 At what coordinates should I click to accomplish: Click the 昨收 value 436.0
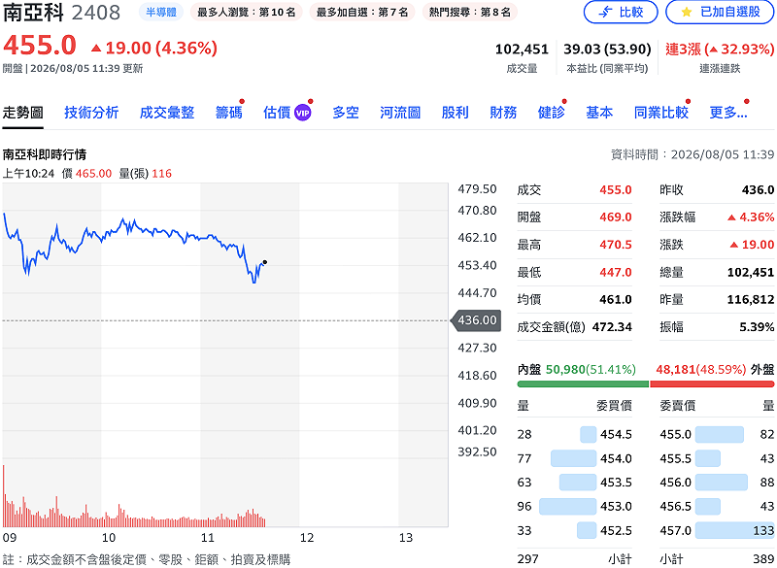[x=758, y=189]
